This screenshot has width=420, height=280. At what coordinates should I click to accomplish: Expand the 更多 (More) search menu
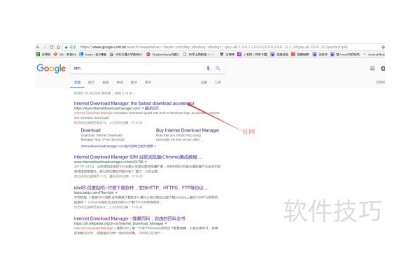148,83
